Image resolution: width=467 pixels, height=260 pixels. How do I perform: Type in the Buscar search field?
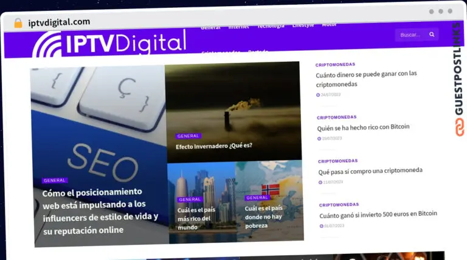pos(411,35)
